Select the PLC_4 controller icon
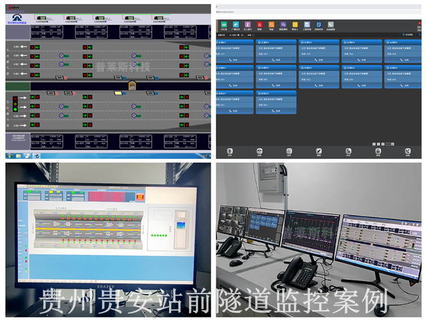 [129, 18]
